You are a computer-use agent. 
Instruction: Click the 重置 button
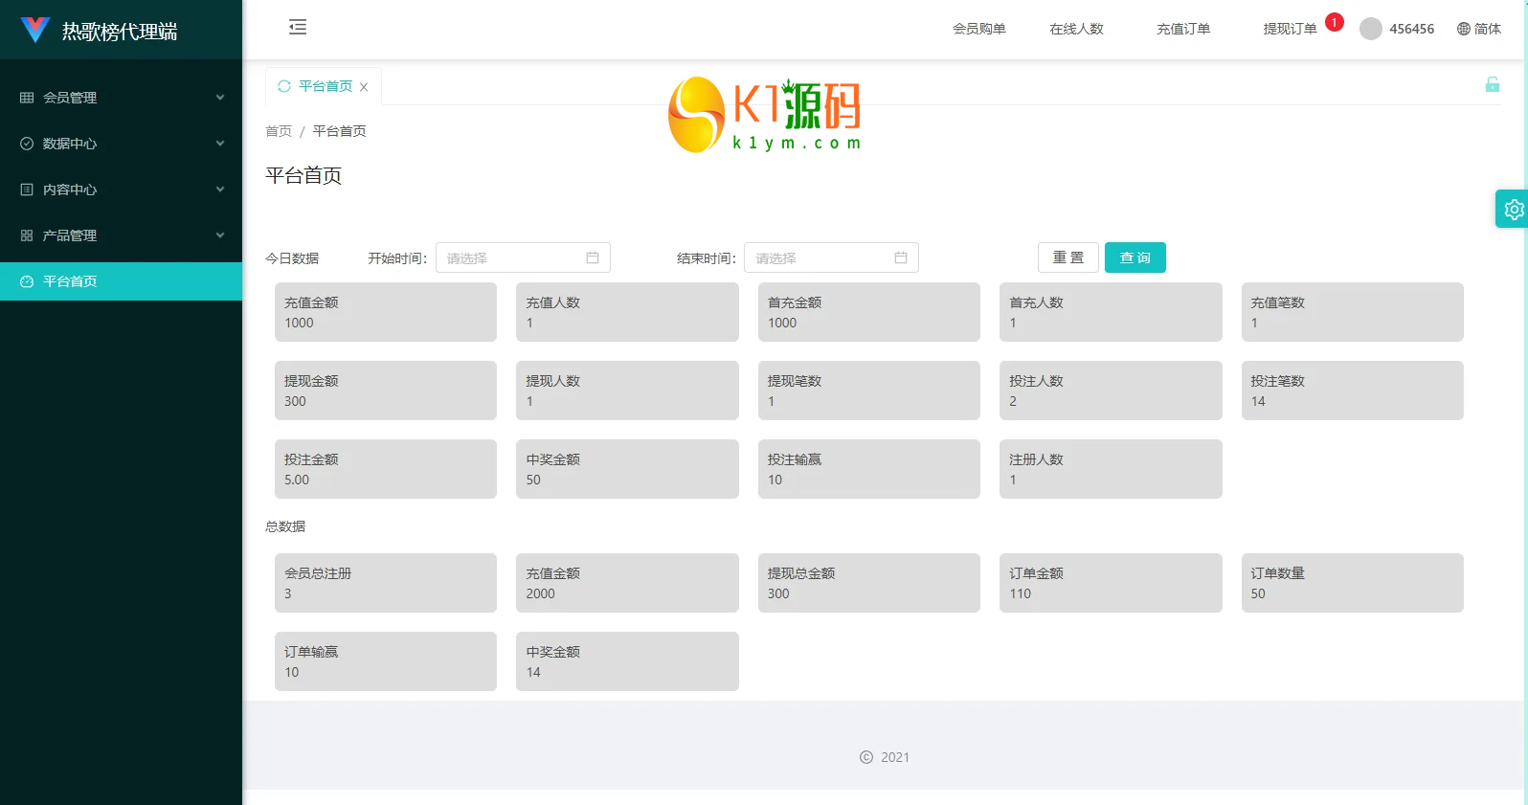click(1068, 257)
